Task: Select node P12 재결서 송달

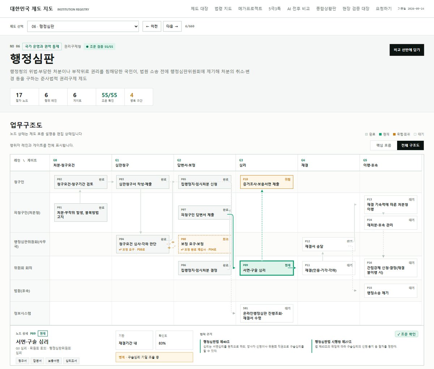Action: click(x=328, y=244)
